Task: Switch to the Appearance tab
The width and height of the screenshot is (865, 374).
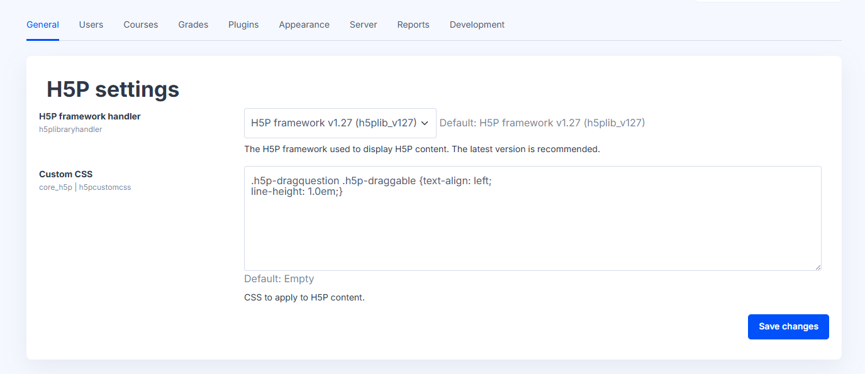Action: pyautogui.click(x=304, y=25)
